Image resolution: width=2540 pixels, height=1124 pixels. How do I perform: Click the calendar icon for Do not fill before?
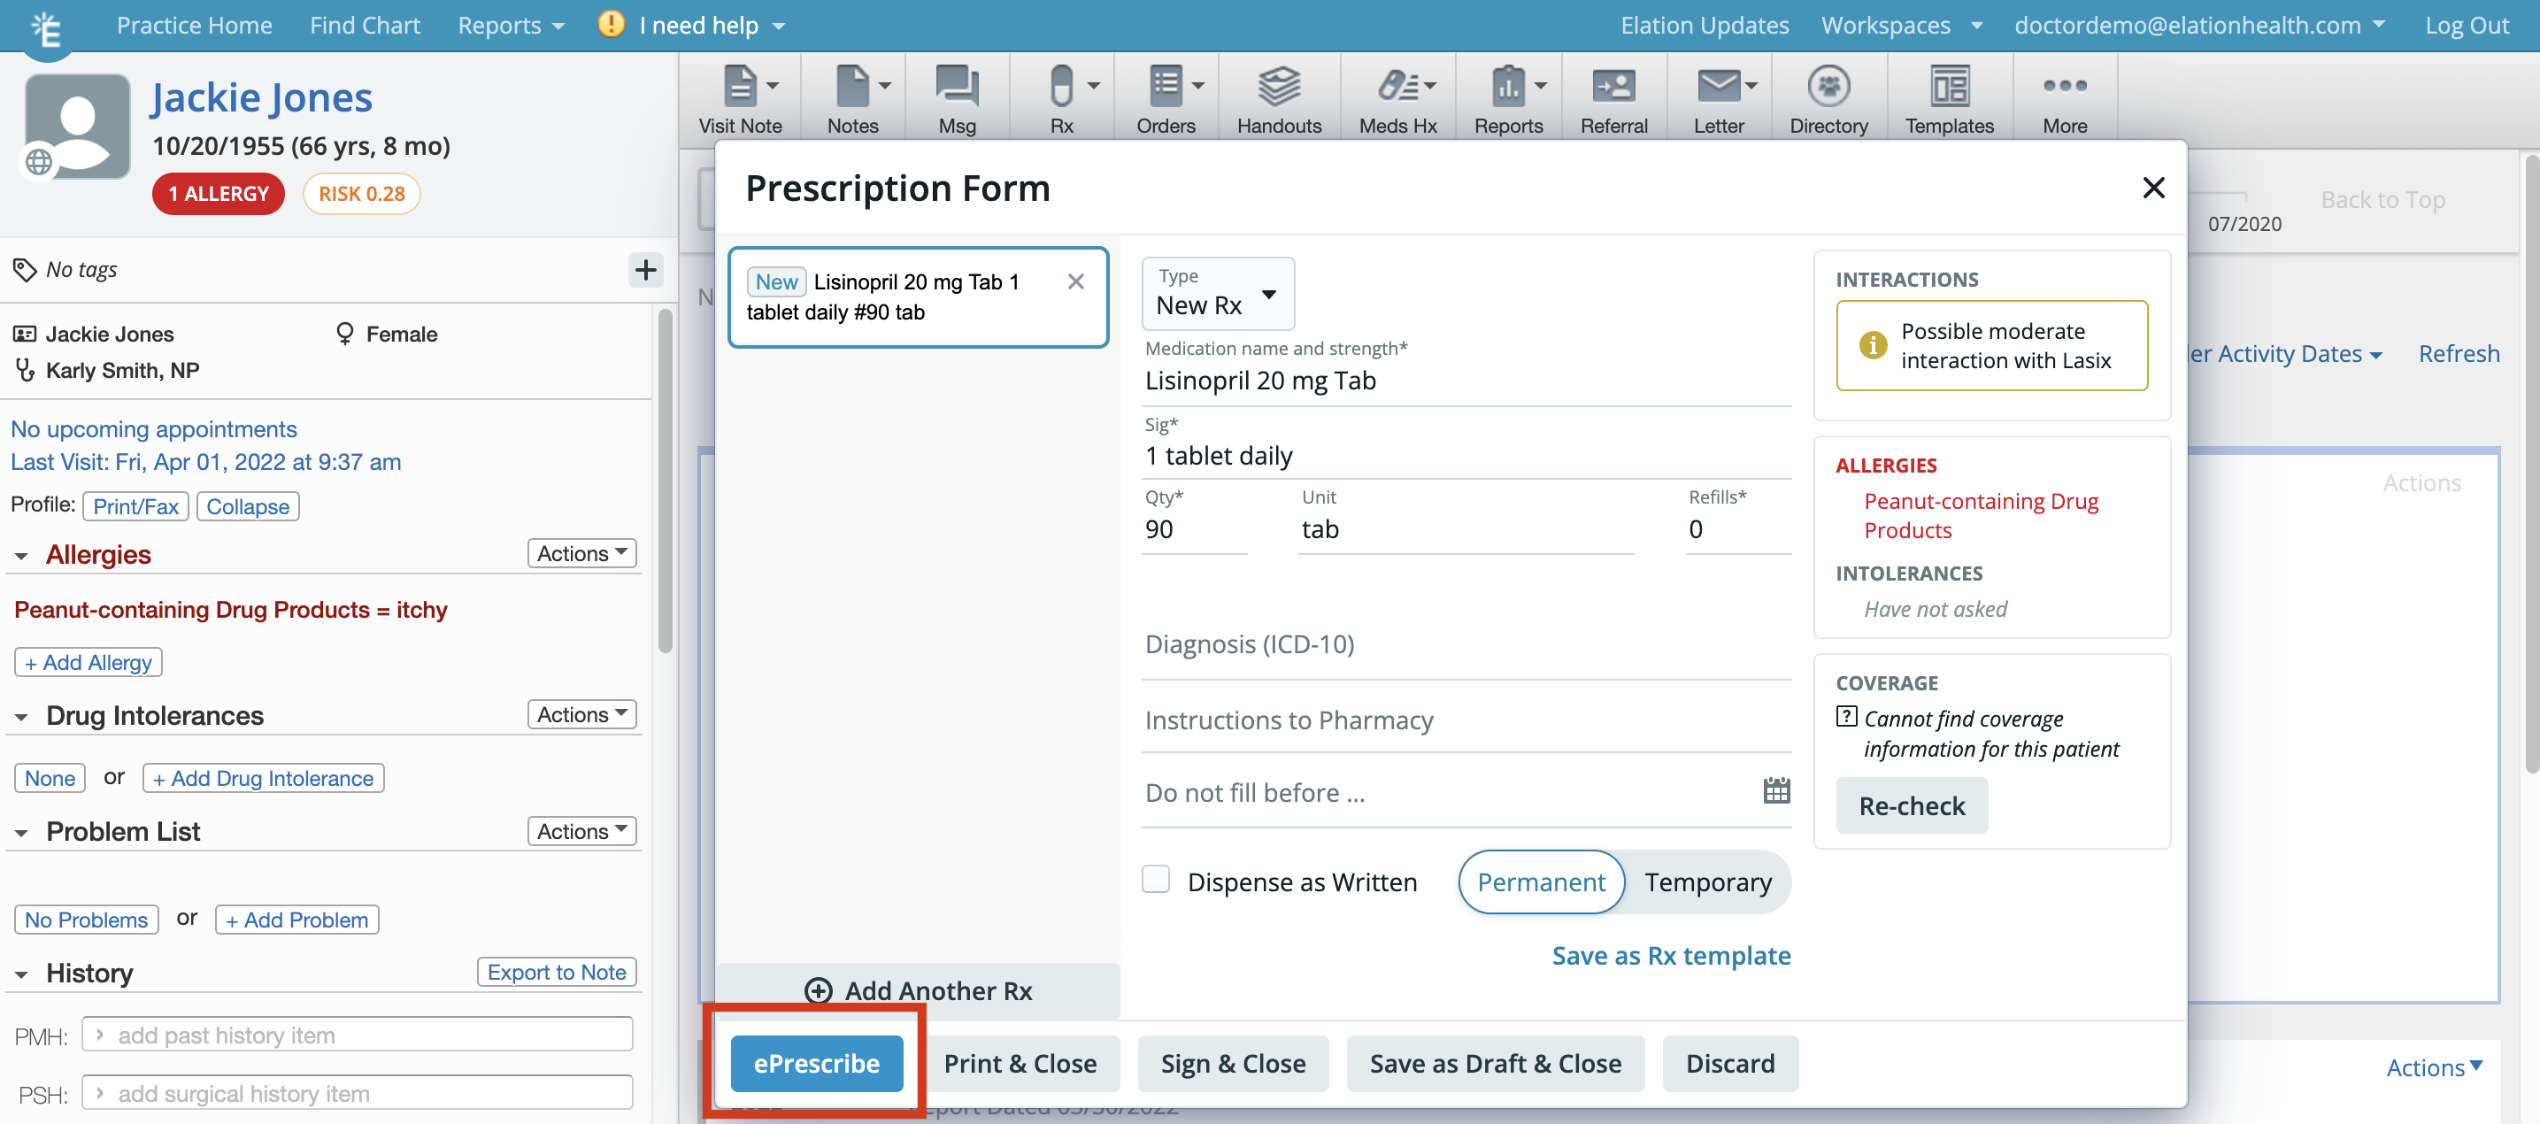click(1776, 790)
